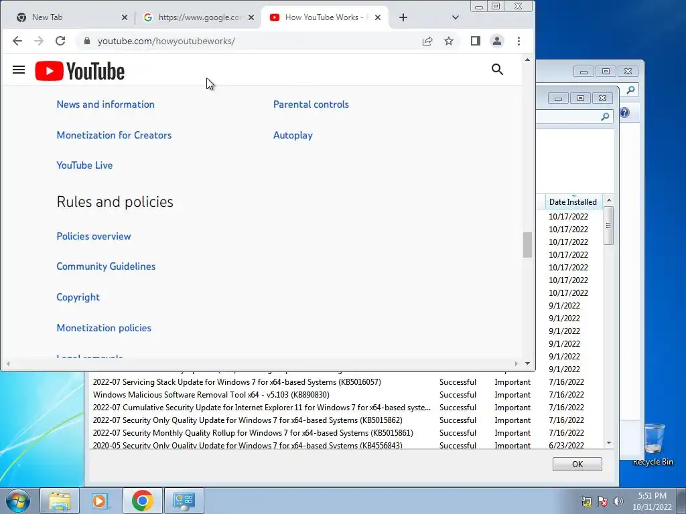686x514 pixels.
Task: Click horizontal scrollbar left arrow
Action: click(8, 363)
